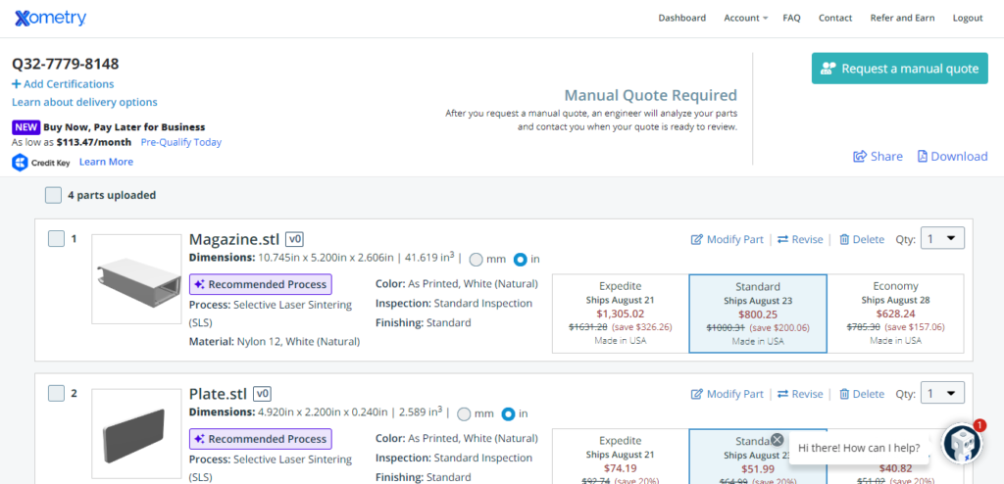Add Certifications to the quote
The image size is (1004, 484).
(63, 84)
